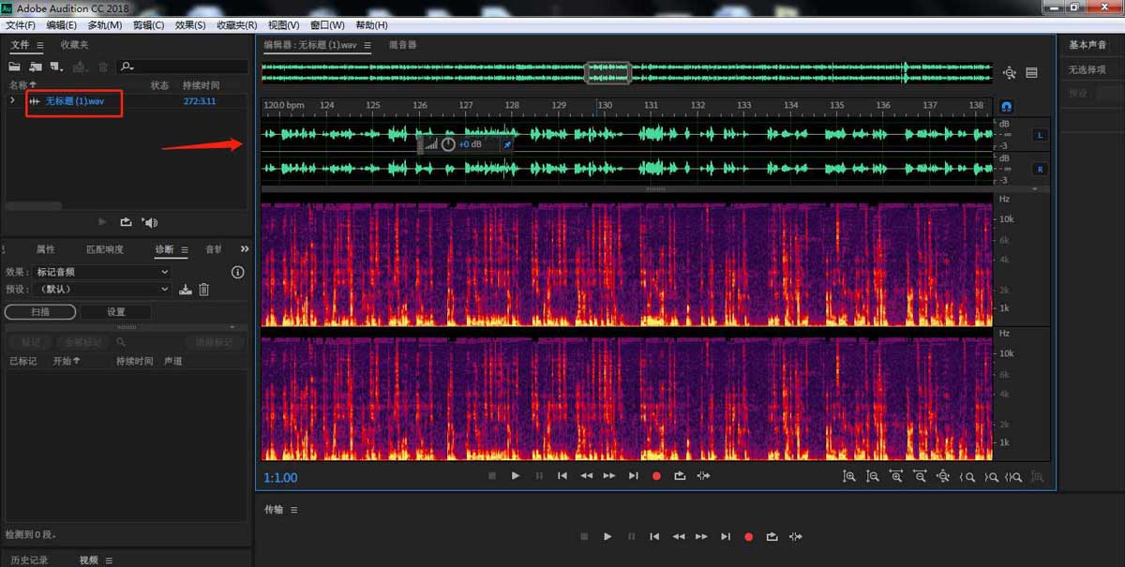Click the 扫描 button
The image size is (1125, 567).
coord(39,312)
